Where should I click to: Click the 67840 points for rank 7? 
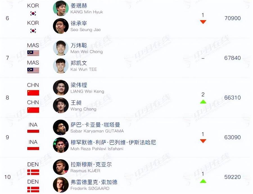232,58
